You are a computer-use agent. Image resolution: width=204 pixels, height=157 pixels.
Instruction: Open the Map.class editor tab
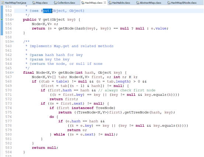(x=42, y=3)
